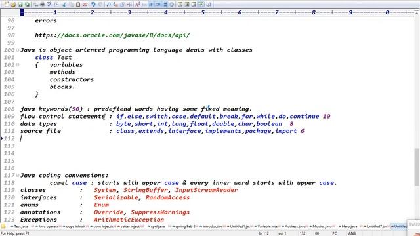Image resolution: width=420 pixels, height=236 pixels.
Task: Click the help question-mark toolbar icon
Action: click(209, 5)
